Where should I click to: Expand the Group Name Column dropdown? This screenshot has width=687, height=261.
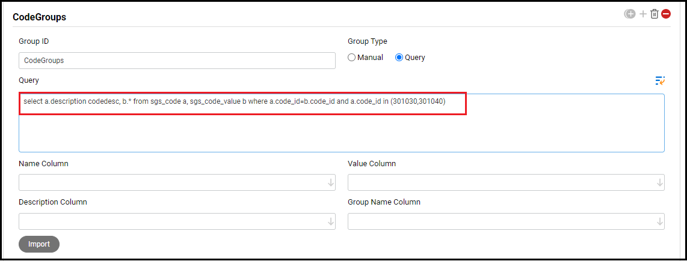[x=506, y=221]
